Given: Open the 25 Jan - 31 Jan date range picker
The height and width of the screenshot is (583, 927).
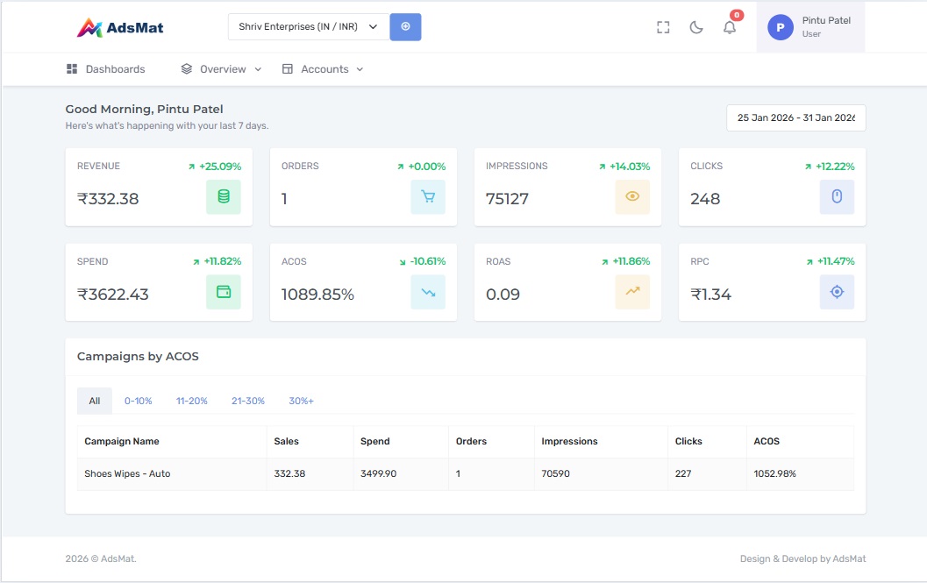Looking at the screenshot, I should (x=795, y=117).
